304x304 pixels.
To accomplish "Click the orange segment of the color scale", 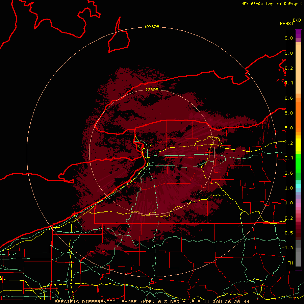I will coord(298,116).
